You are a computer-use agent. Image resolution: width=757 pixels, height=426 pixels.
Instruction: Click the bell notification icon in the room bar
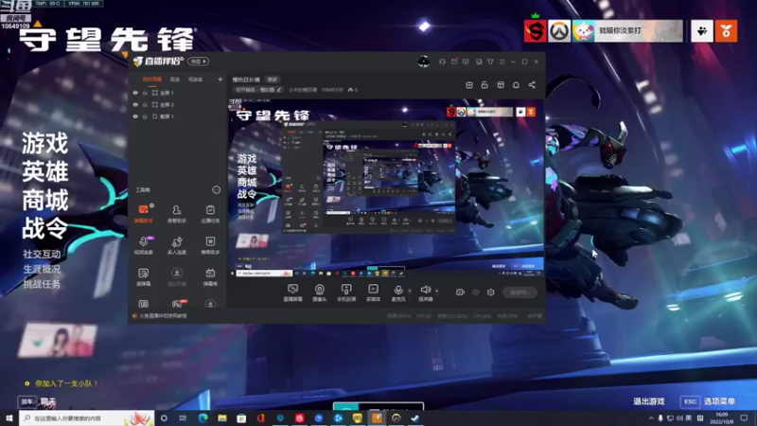click(x=516, y=85)
